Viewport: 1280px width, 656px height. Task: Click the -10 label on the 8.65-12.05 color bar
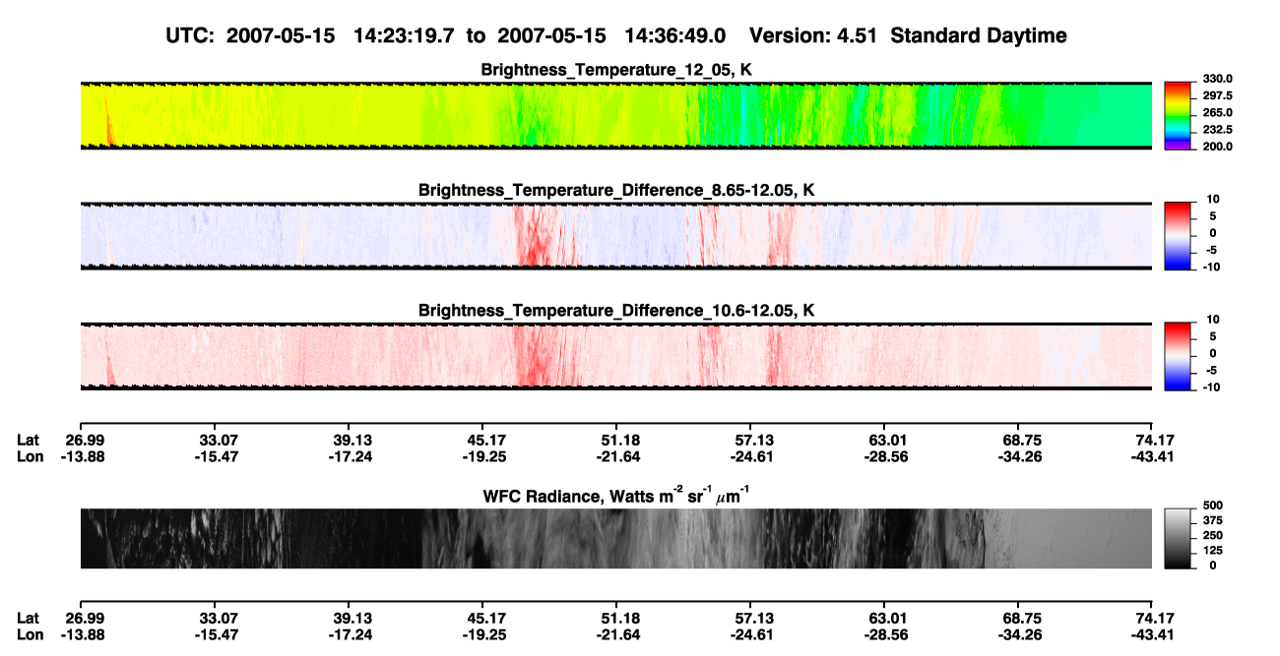[x=1211, y=267]
